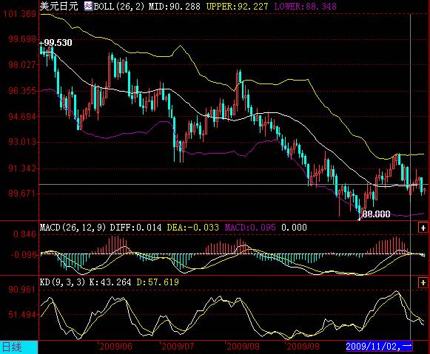Click the MID:90.288 value text
The width and height of the screenshot is (430, 354).
coord(175,7)
